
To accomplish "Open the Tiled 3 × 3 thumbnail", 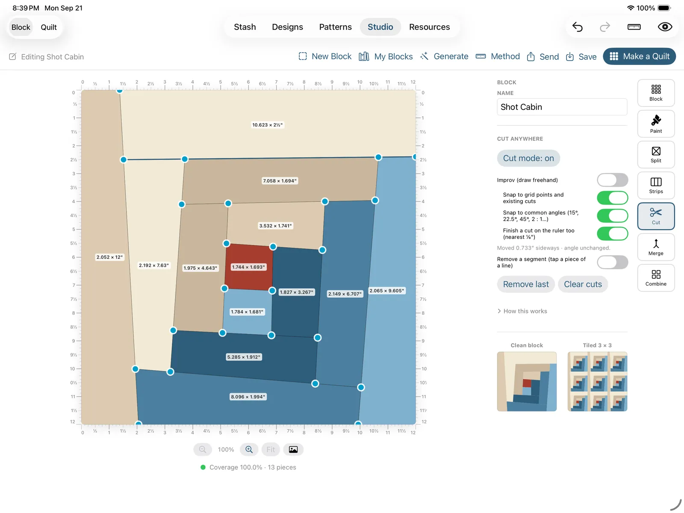I will pyautogui.click(x=597, y=381).
